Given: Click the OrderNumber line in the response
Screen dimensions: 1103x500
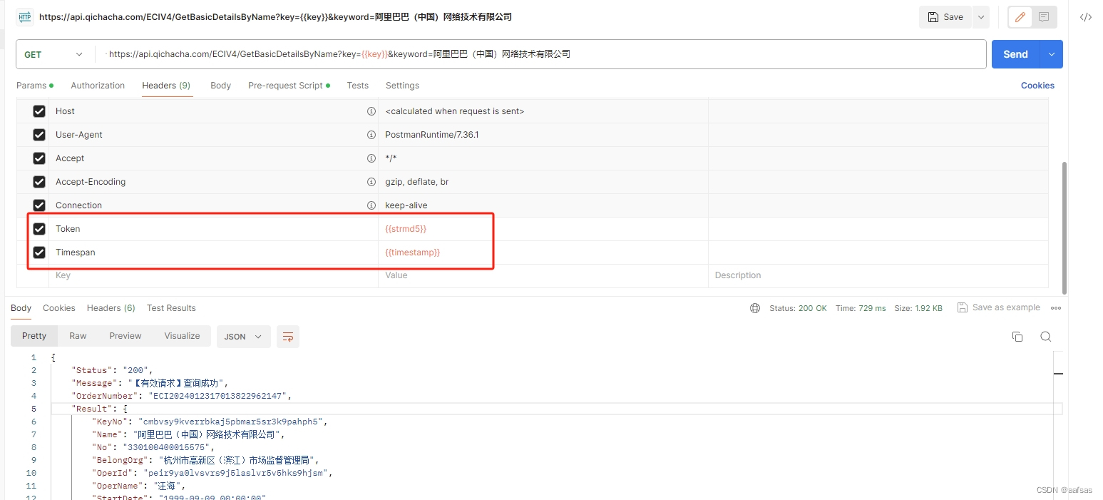Looking at the screenshot, I should coord(182,396).
